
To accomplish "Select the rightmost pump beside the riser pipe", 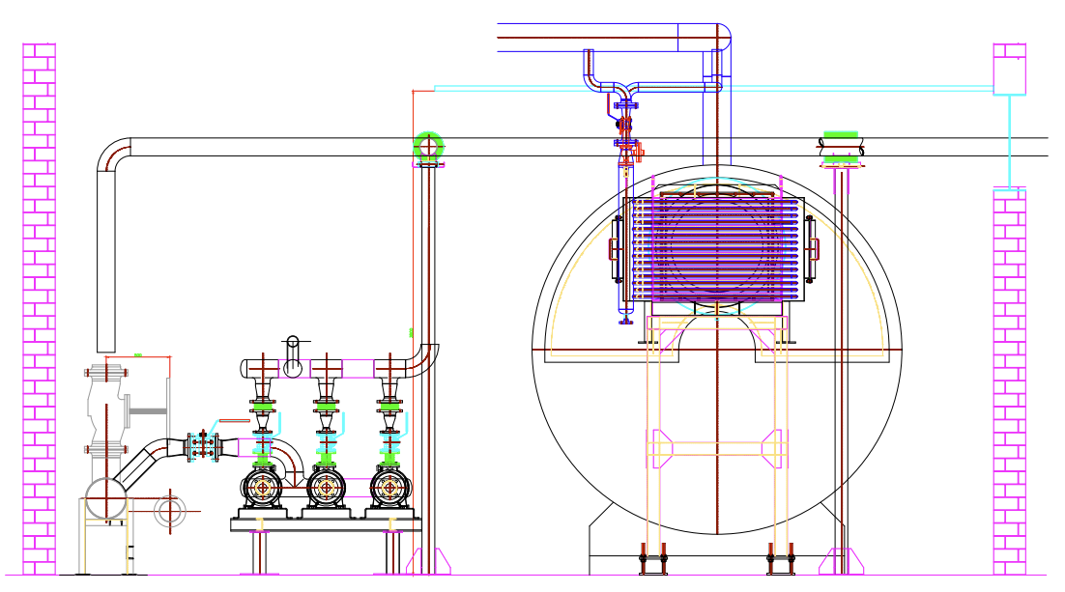I will click(x=390, y=488).
